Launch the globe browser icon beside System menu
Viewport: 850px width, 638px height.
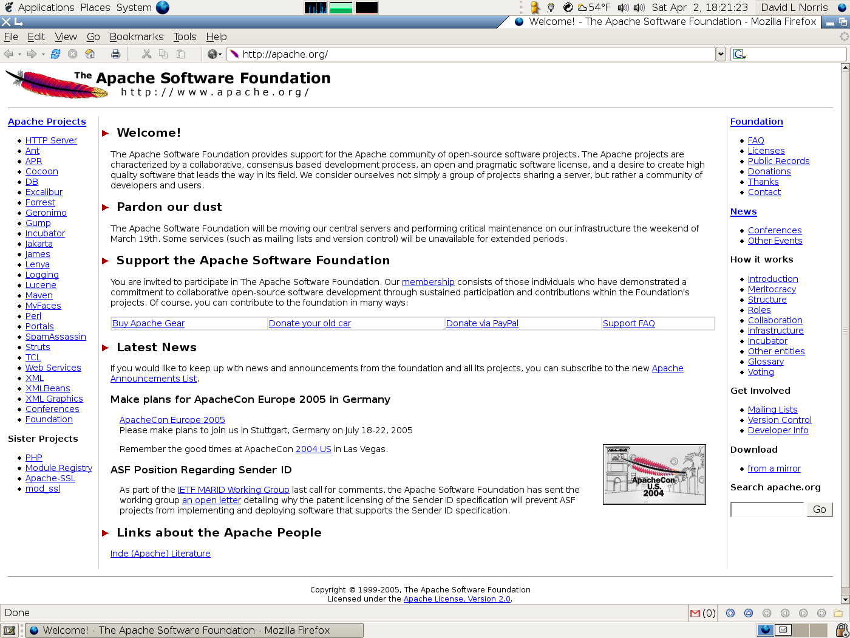[x=163, y=7]
